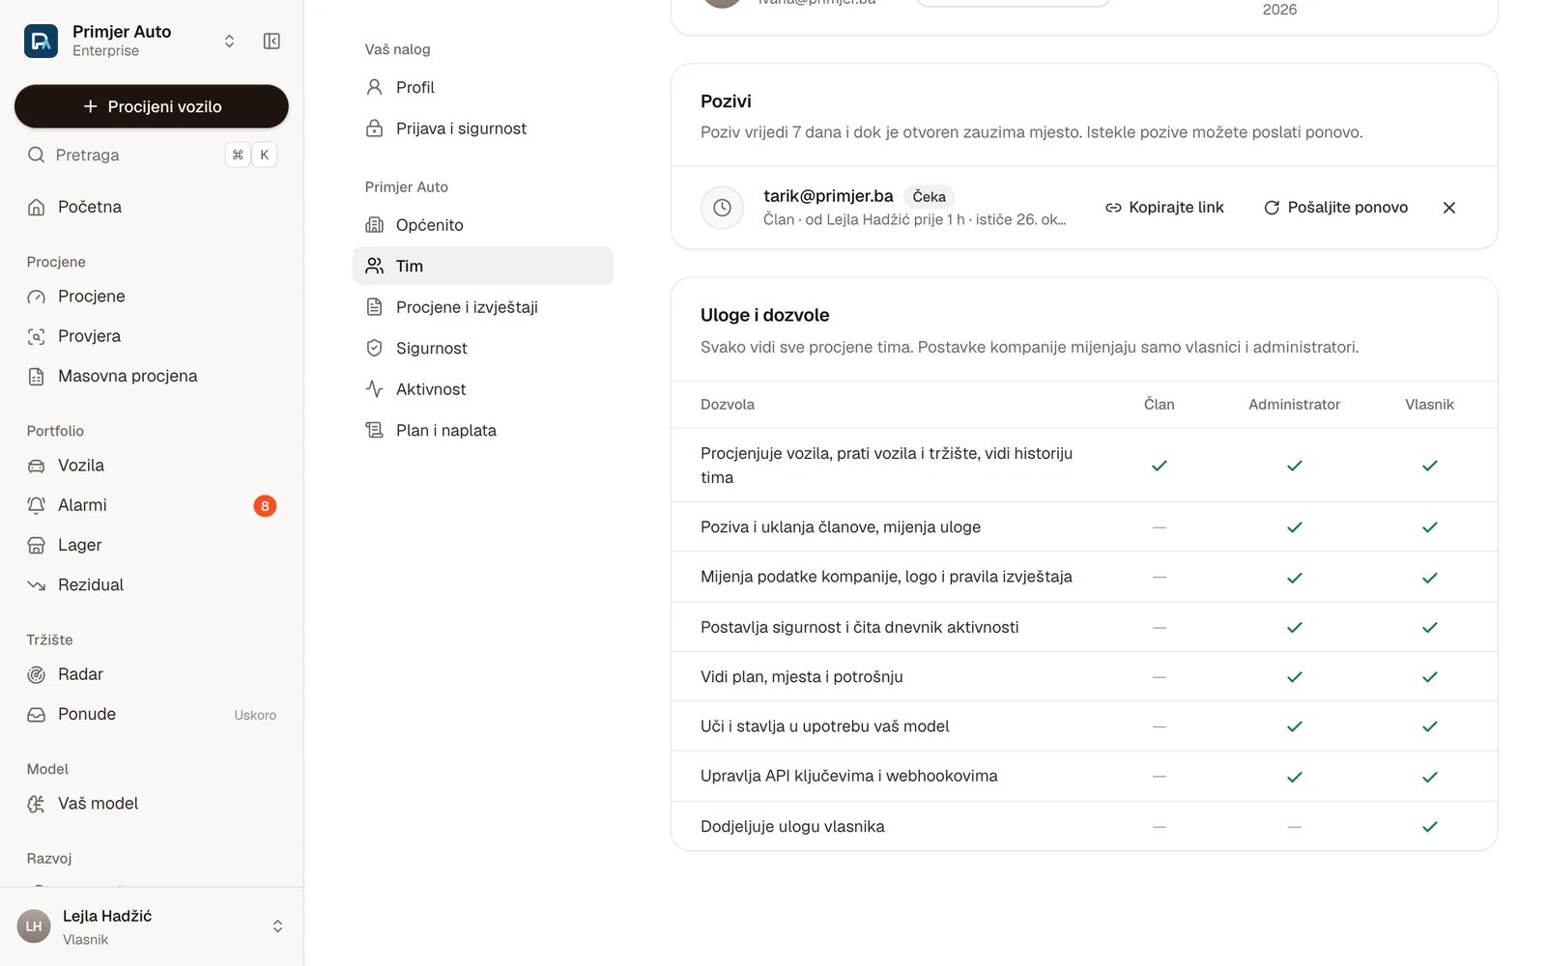The width and height of the screenshot is (1546, 966).
Task: Open Općenito company settings
Action: click(x=483, y=225)
